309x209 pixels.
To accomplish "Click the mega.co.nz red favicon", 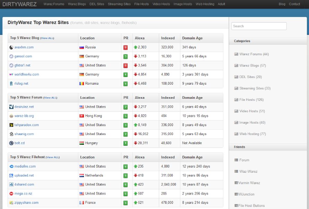I will pos(11,194).
